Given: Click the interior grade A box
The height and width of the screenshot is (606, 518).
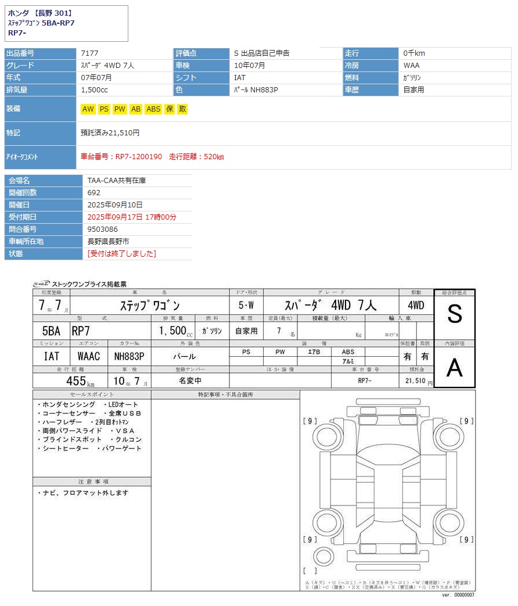Looking at the screenshot, I should click(454, 367).
